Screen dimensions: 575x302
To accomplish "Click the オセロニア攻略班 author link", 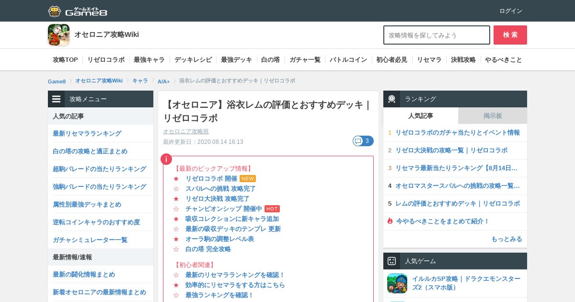I will point(186,131).
